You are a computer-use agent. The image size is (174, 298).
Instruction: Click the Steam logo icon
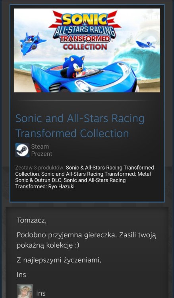click(x=22, y=150)
